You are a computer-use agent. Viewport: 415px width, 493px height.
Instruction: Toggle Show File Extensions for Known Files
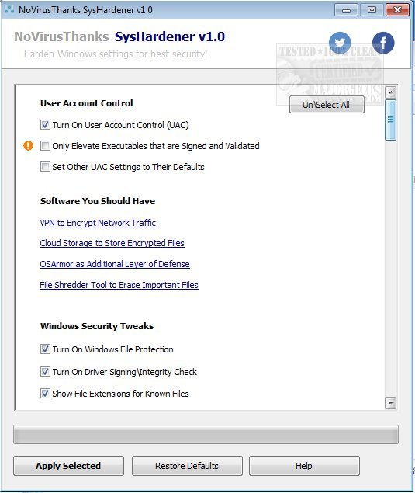click(45, 394)
